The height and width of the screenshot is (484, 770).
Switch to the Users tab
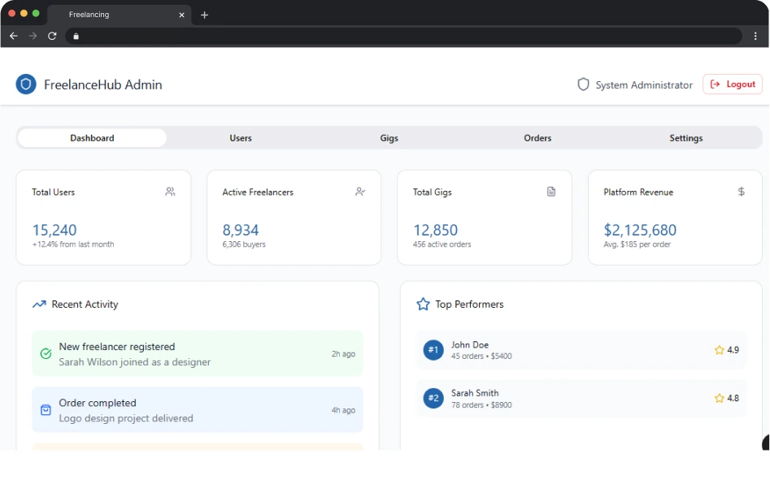point(241,138)
